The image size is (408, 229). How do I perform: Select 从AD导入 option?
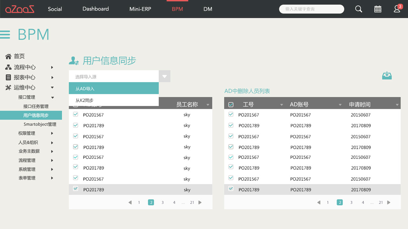point(114,88)
